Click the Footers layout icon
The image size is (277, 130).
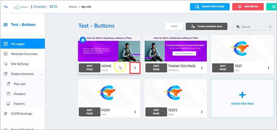click(8, 104)
